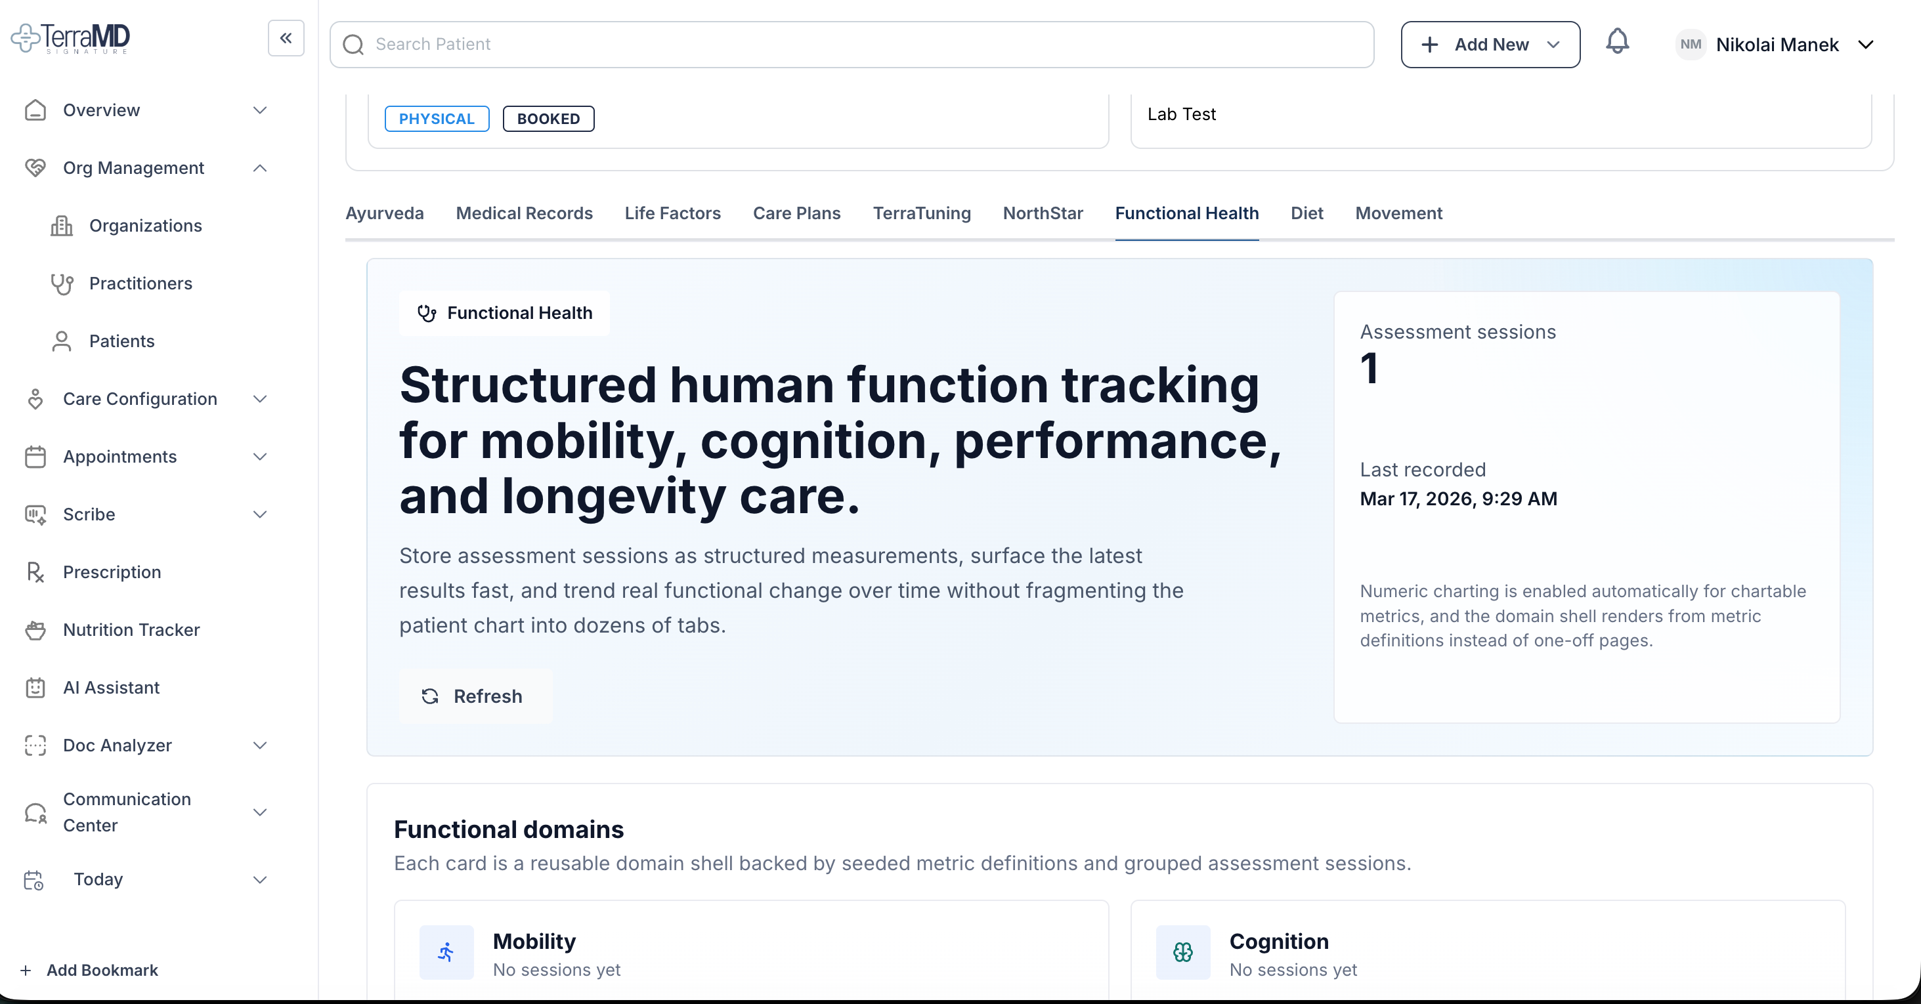This screenshot has width=1921, height=1004.
Task: Expand the Appointments sidebar section
Action: (119, 456)
